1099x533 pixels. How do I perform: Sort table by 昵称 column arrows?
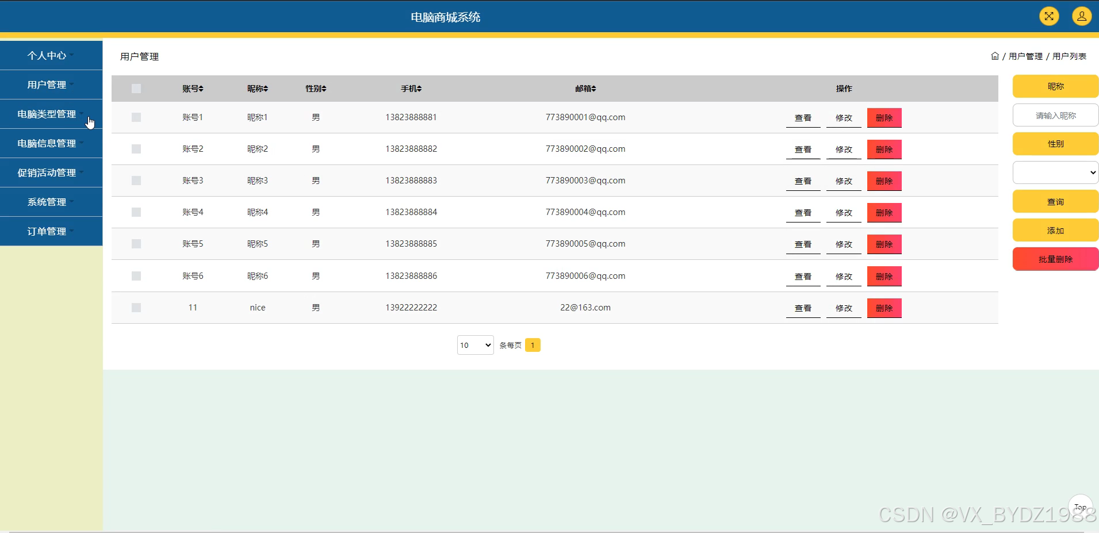pos(266,89)
